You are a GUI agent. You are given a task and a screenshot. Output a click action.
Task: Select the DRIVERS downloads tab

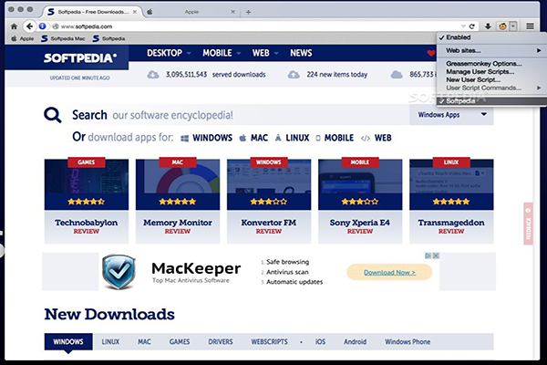tap(221, 341)
